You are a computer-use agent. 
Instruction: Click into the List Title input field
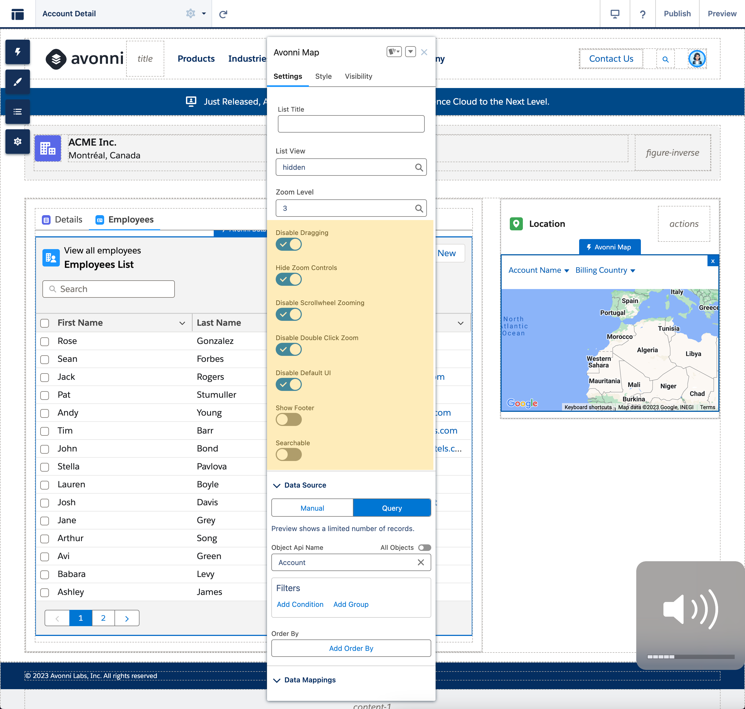tap(351, 124)
